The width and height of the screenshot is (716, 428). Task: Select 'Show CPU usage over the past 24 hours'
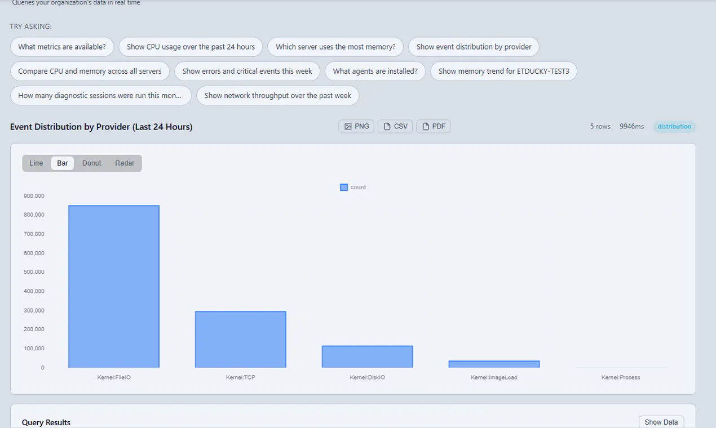click(x=191, y=47)
